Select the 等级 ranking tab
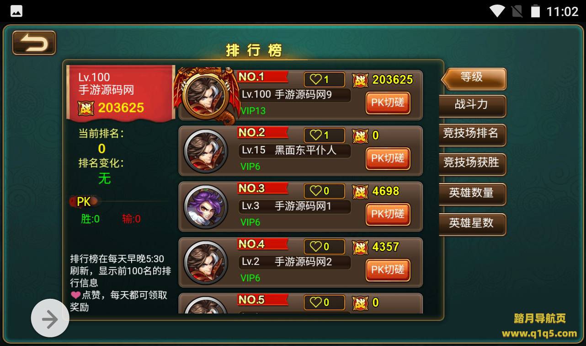 (x=474, y=78)
